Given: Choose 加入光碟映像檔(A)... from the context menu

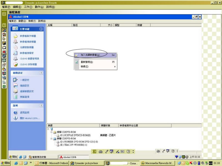Looking at the screenshot, I should pyautogui.click(x=95, y=55).
